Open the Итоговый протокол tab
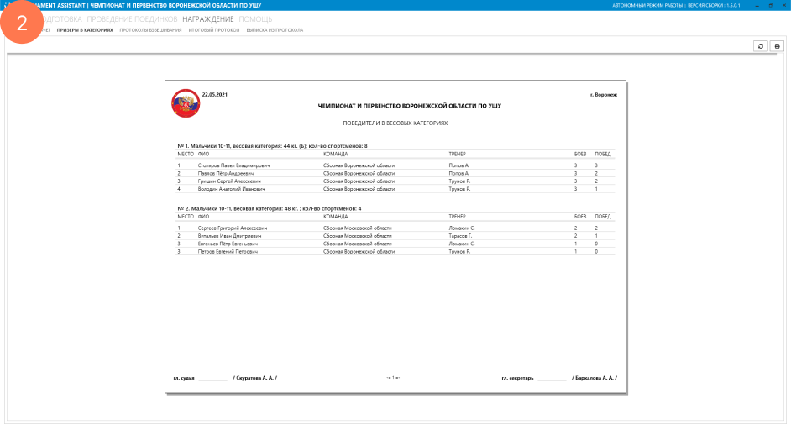Viewport: 791px width, 425px height. point(214,29)
